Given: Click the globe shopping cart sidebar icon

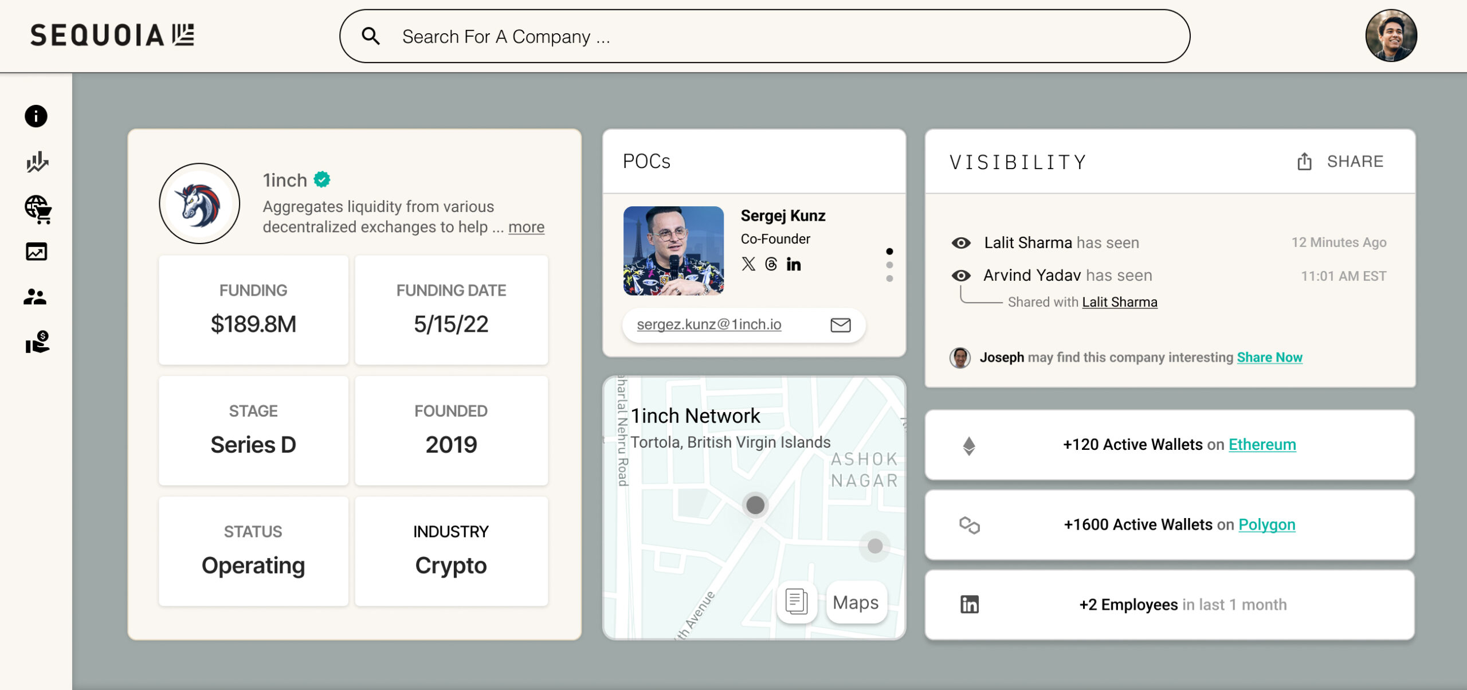Looking at the screenshot, I should click(38, 209).
